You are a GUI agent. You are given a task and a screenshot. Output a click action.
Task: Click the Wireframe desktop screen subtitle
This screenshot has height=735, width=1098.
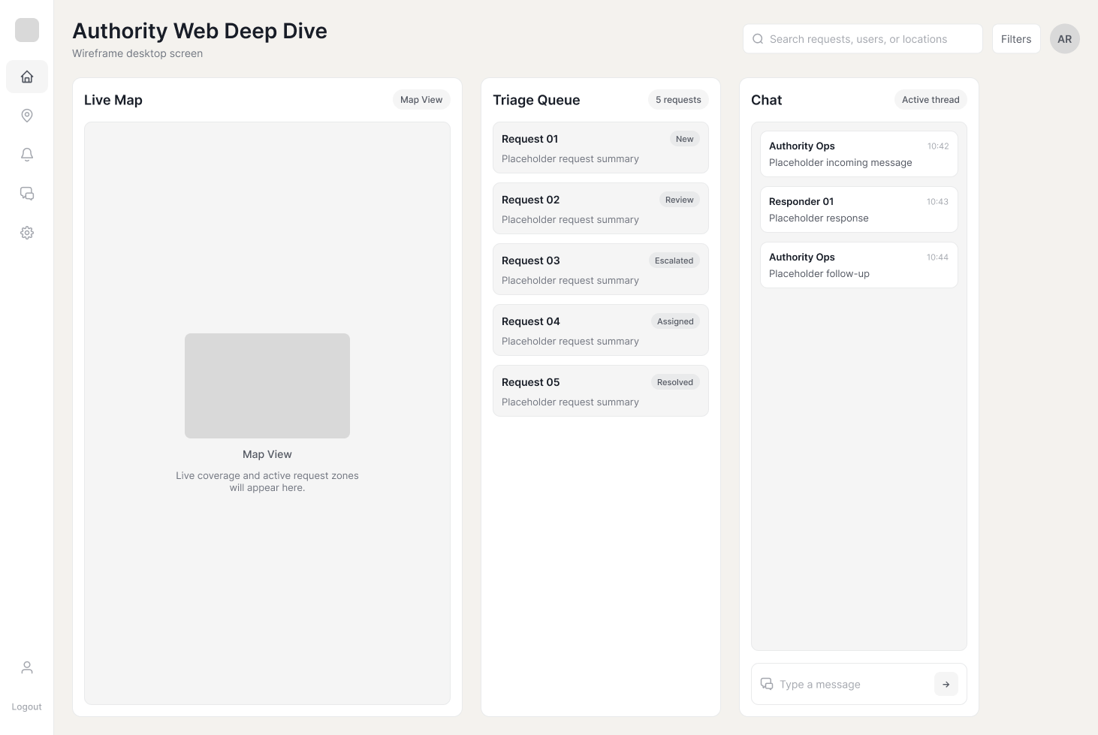click(x=137, y=53)
